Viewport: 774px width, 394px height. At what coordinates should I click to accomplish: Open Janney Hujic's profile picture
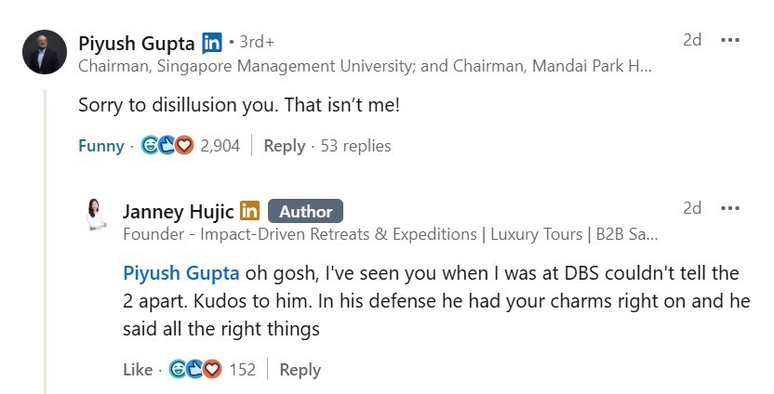96,216
